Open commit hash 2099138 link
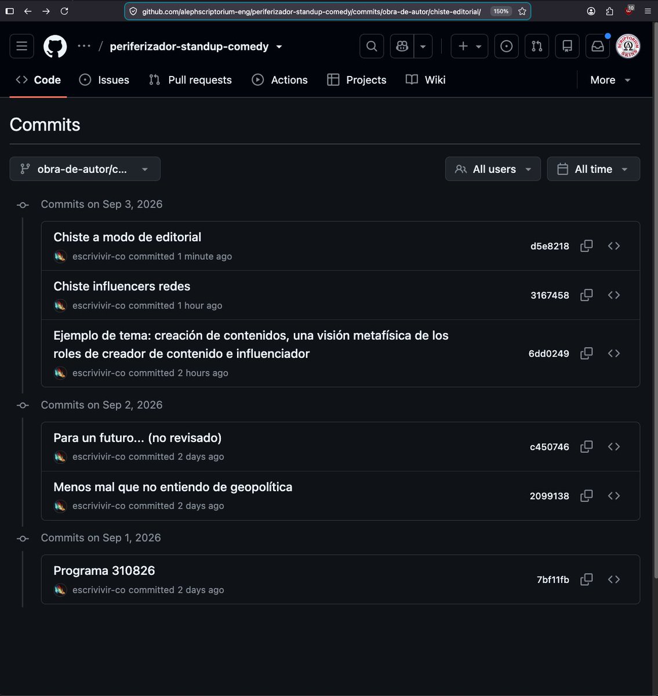Viewport: 658px width, 696px height. (x=550, y=496)
